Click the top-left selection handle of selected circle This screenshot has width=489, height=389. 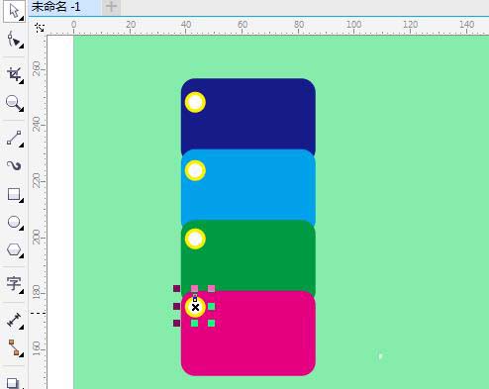[x=177, y=289]
